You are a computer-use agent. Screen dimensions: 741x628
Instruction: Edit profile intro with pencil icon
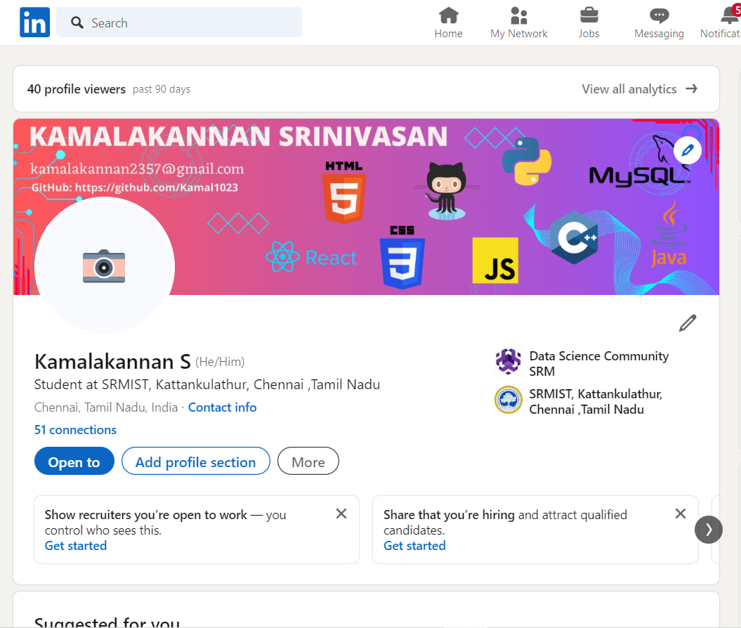(x=688, y=323)
